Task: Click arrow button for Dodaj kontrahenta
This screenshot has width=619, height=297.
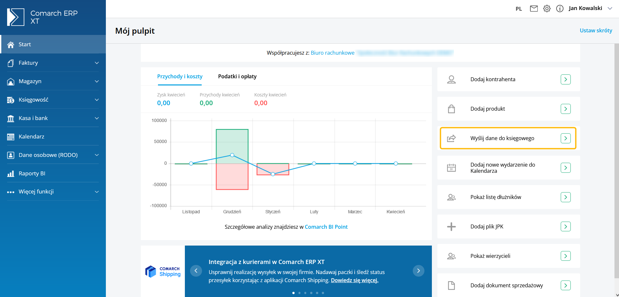Action: pos(566,79)
